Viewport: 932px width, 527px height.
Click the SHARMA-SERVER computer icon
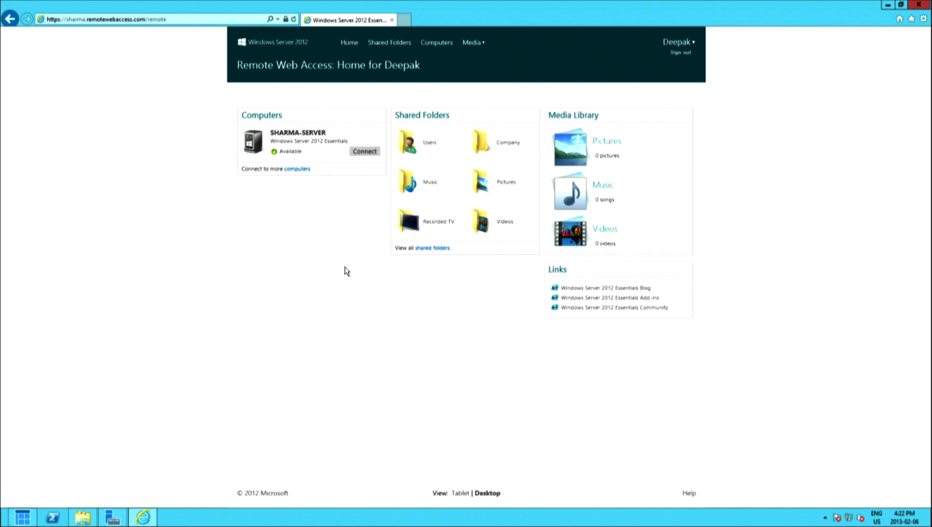[254, 141]
